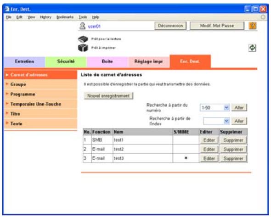This screenshot has width=271, height=217.
Task: Open the History menu
Action: [45, 17]
